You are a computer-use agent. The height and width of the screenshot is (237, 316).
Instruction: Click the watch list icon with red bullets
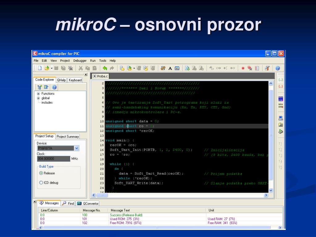257,68
